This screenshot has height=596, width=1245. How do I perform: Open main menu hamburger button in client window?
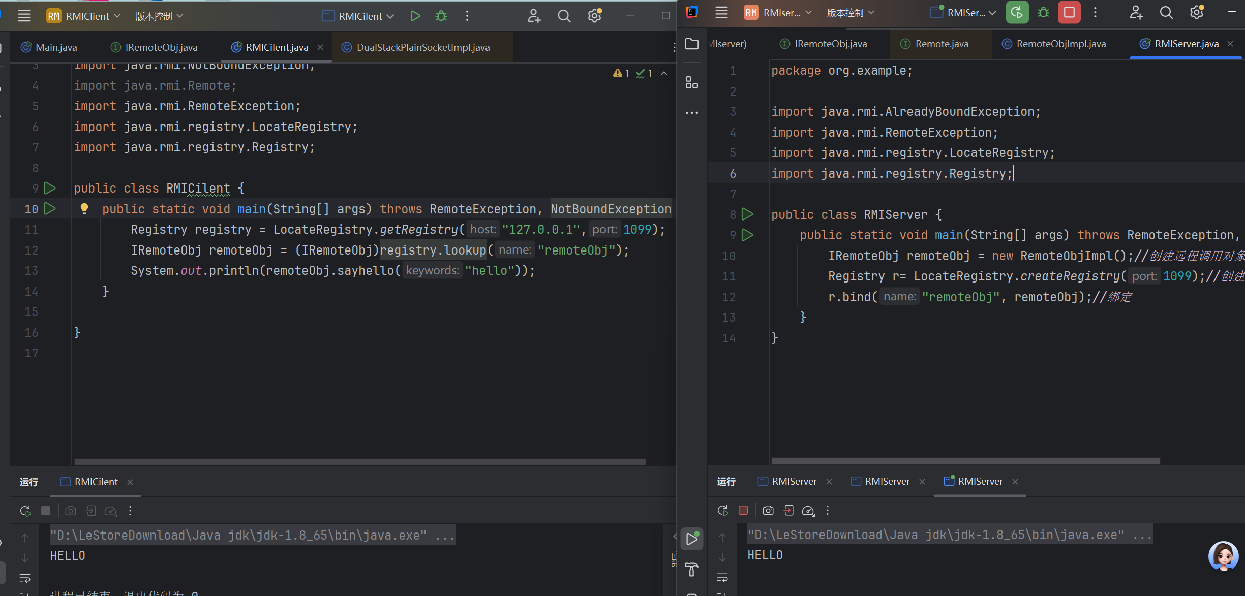[x=24, y=16]
